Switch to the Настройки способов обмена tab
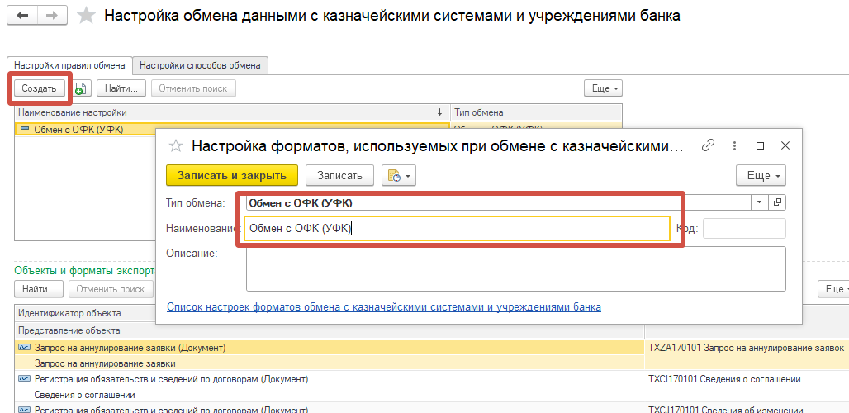 point(201,65)
